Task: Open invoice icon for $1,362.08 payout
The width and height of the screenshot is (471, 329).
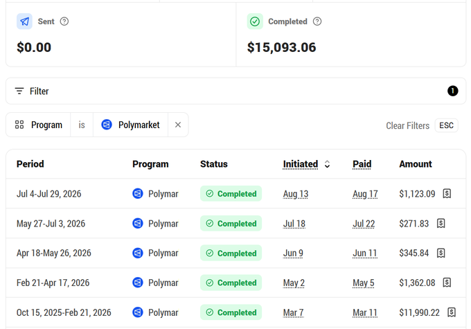Action: point(447,283)
